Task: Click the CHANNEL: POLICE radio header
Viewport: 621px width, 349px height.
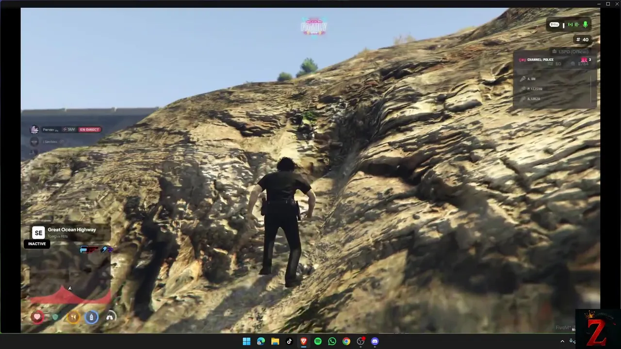Action: 540,60
